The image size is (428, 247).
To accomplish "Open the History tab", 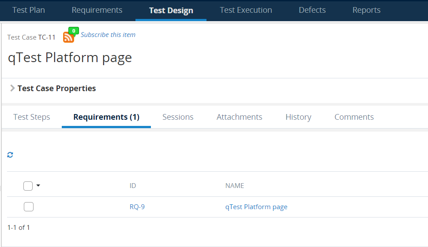I will (298, 117).
